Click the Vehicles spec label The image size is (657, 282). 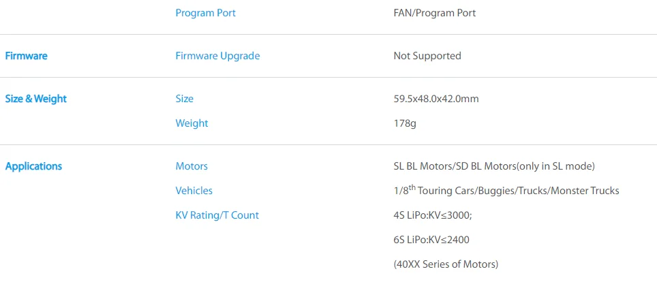(194, 191)
